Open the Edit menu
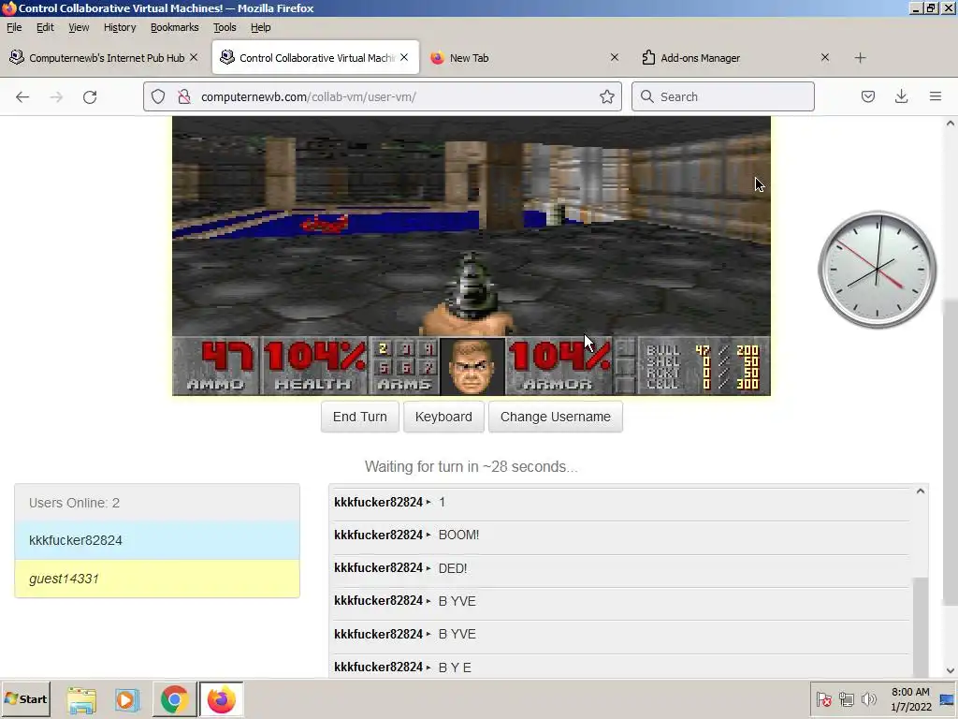The width and height of the screenshot is (958, 719). [x=45, y=27]
